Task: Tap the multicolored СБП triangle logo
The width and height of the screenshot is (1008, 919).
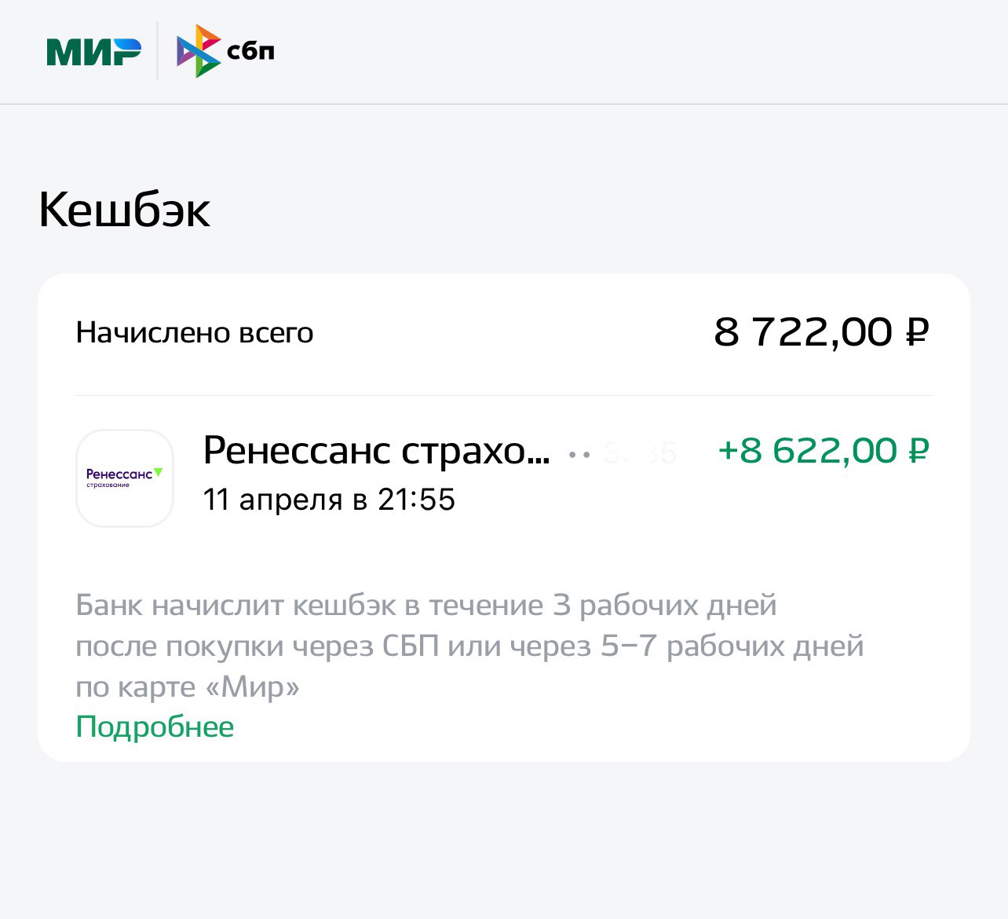Action: 197,52
